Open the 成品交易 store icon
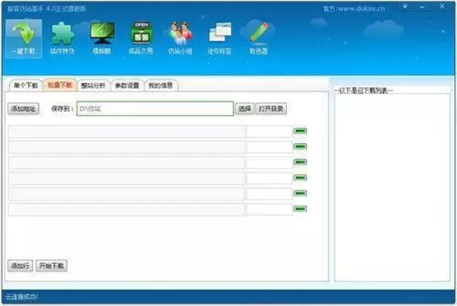The height and width of the screenshot is (306, 457). [140, 33]
